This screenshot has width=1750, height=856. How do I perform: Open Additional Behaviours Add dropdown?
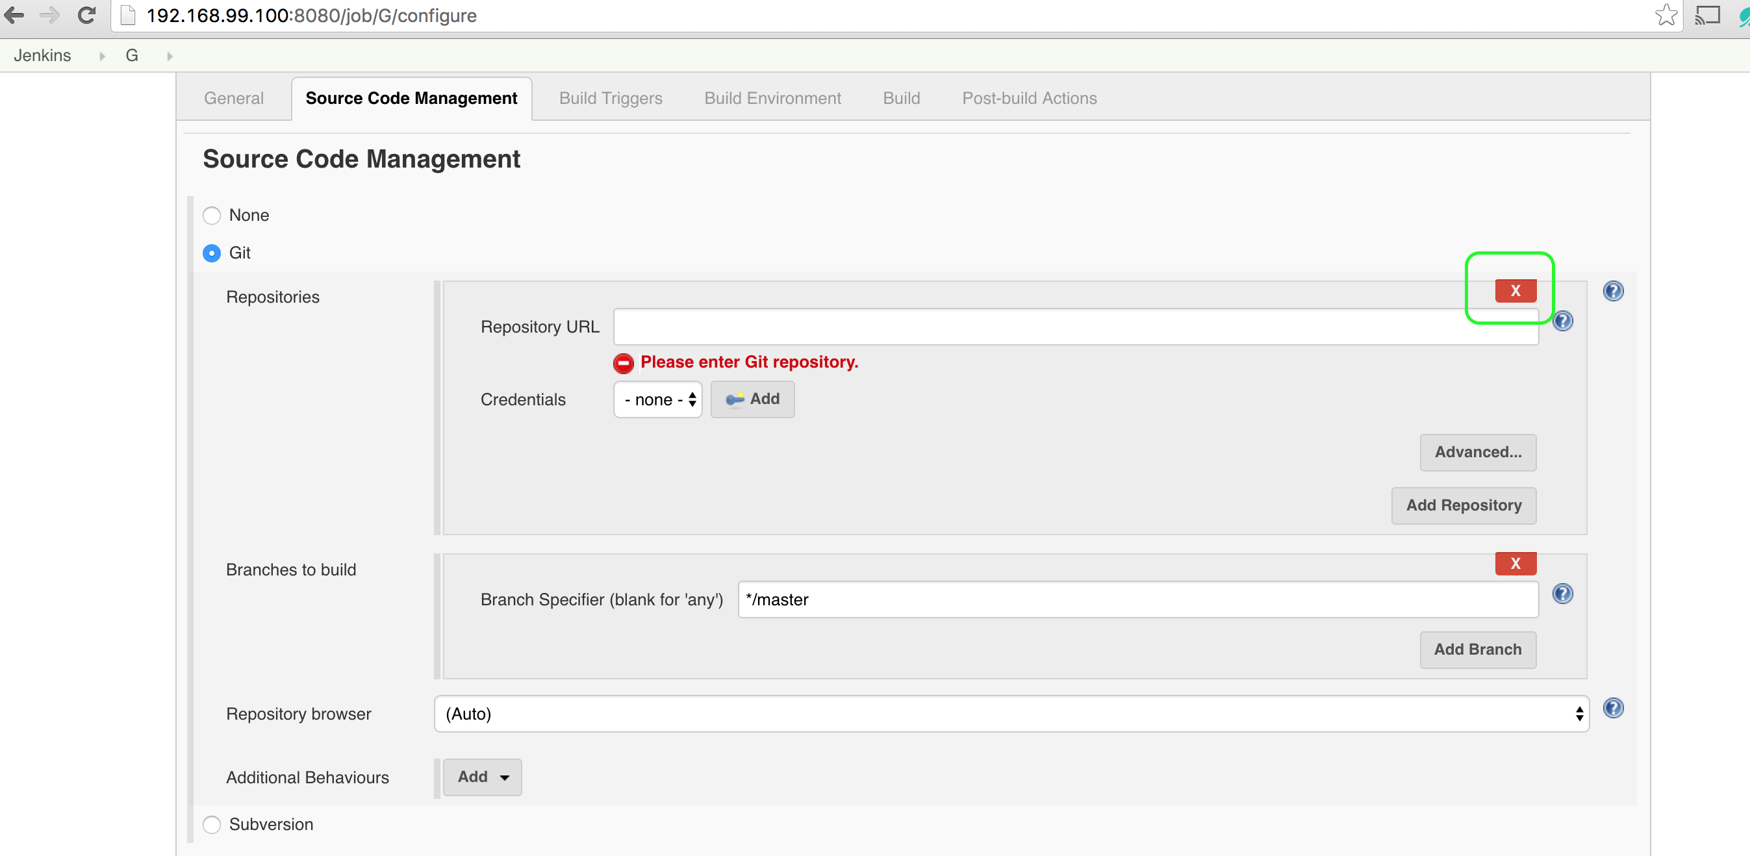click(x=481, y=777)
